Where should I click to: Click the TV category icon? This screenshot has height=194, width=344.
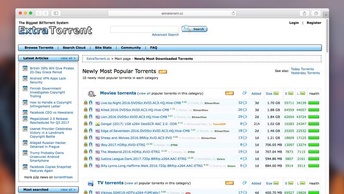coord(90,183)
